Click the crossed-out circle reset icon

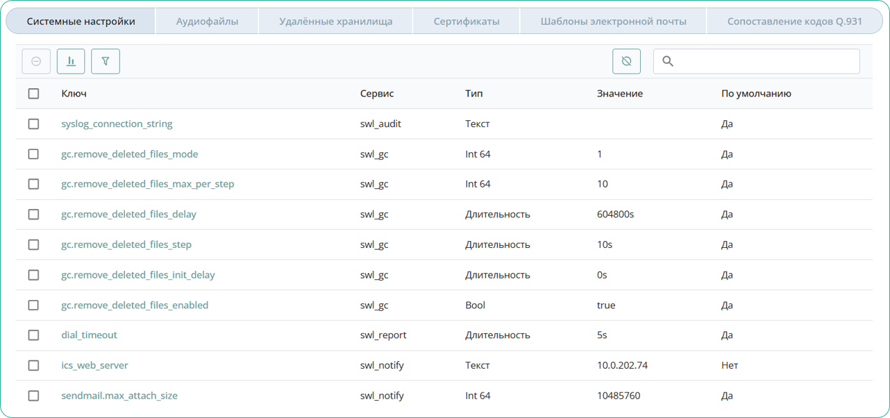tap(626, 61)
